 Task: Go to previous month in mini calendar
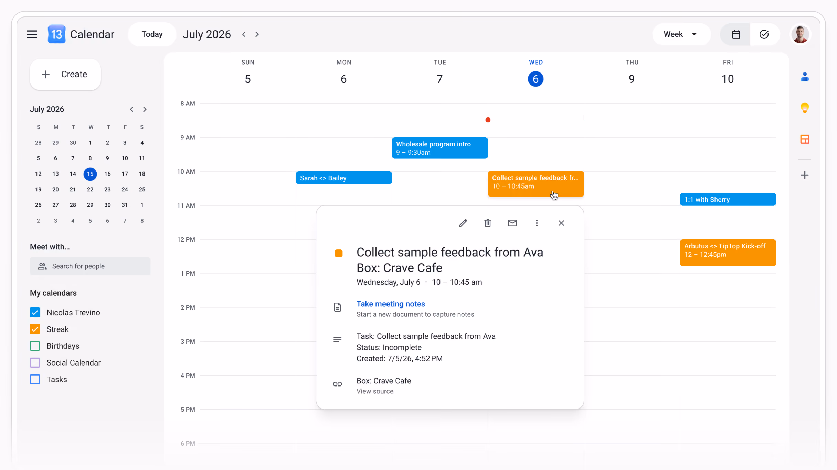point(131,109)
